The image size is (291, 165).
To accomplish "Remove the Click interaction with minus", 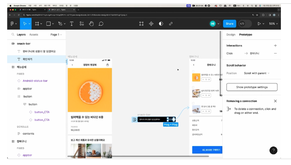I will (275, 53).
